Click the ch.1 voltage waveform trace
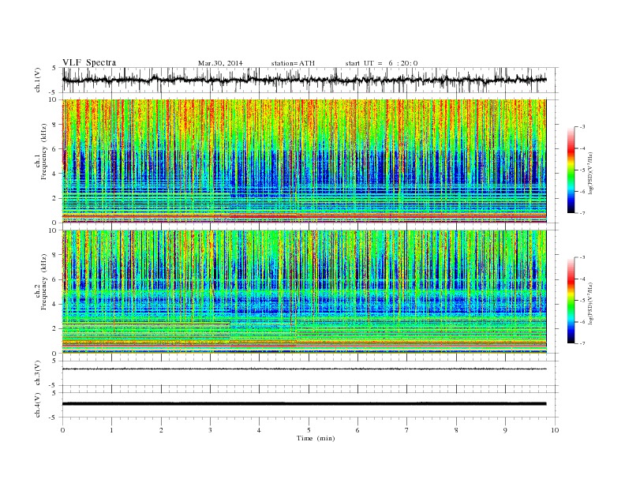Viewport: 625px width, 483px height. pos(304,80)
